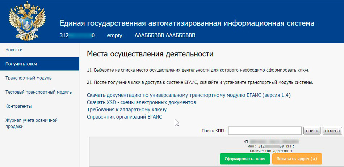Open Требования к аппаратному ключу link

(127, 110)
